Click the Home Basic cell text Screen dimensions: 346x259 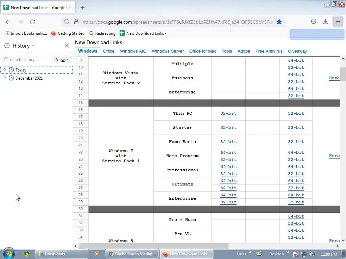pos(182,142)
